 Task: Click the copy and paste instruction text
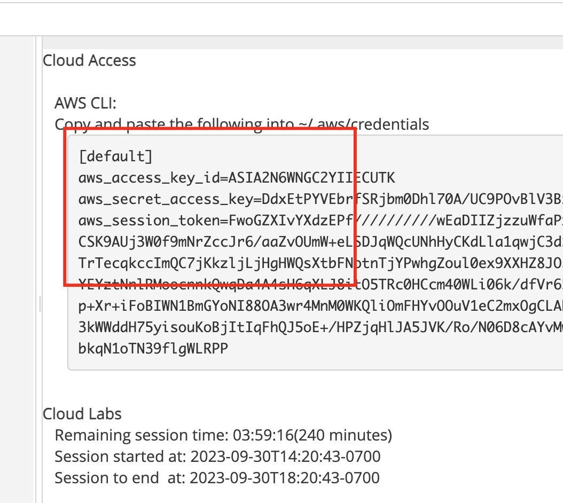click(241, 124)
